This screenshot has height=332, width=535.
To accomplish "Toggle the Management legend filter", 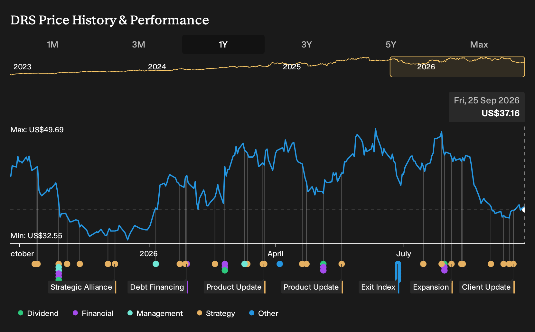I will (155, 313).
